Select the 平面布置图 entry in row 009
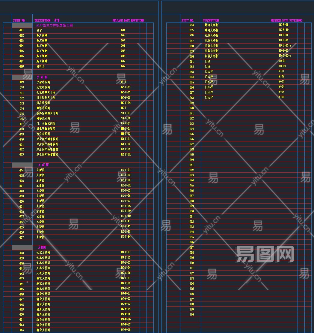Screen dimensions: 314x333 (x=43, y=82)
